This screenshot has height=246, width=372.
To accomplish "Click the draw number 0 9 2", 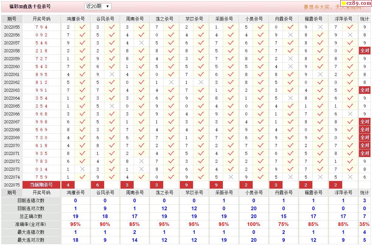I will [41, 35].
